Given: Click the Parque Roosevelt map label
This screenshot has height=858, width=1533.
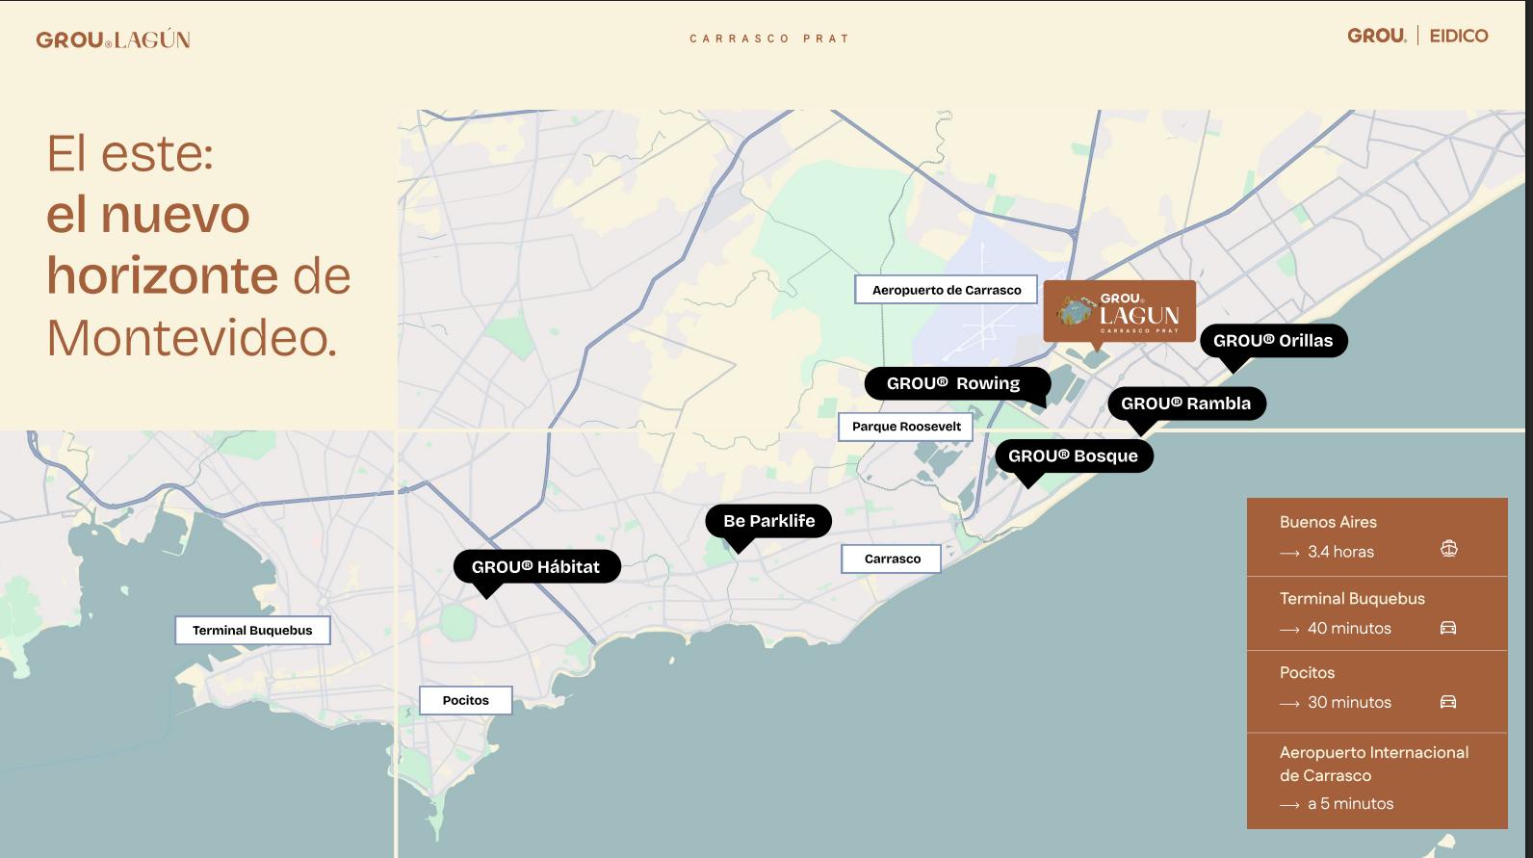Looking at the screenshot, I should click(x=906, y=427).
